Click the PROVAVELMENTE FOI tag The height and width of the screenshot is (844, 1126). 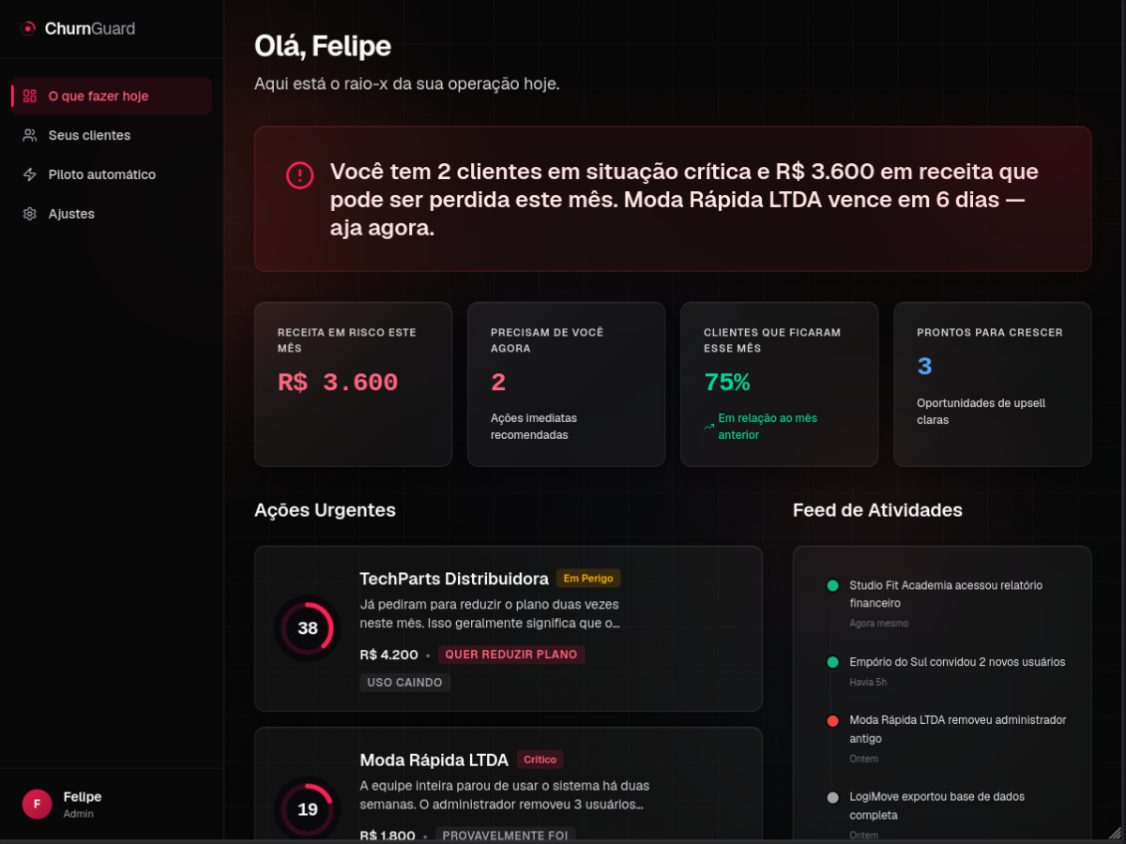[x=507, y=835]
